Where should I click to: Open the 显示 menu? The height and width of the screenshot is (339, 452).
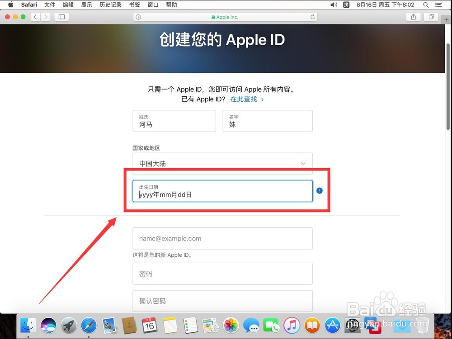pos(86,5)
